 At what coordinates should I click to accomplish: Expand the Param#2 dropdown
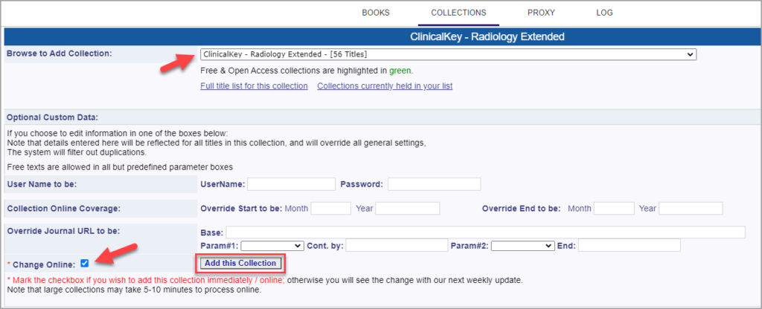(522, 246)
